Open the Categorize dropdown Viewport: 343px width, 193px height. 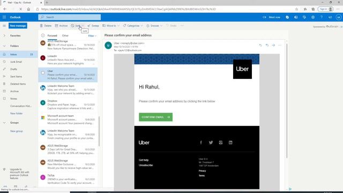point(133,26)
